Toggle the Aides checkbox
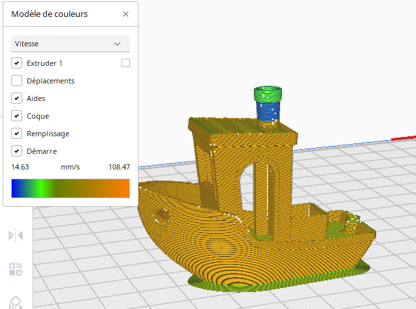Screen dimensions: 416x309 tap(16, 98)
